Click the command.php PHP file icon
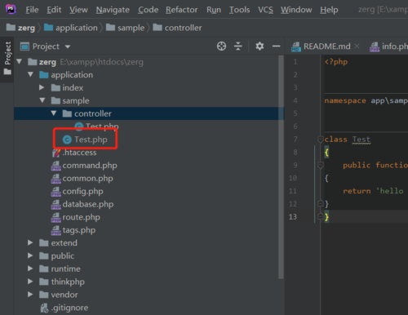Screen dimensions: 408x315 (56, 166)
